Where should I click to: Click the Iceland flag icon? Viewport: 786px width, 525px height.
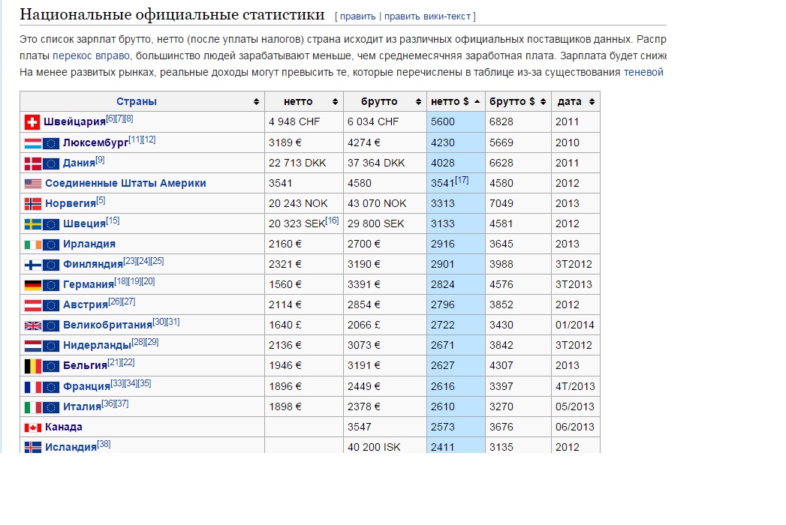[33, 447]
